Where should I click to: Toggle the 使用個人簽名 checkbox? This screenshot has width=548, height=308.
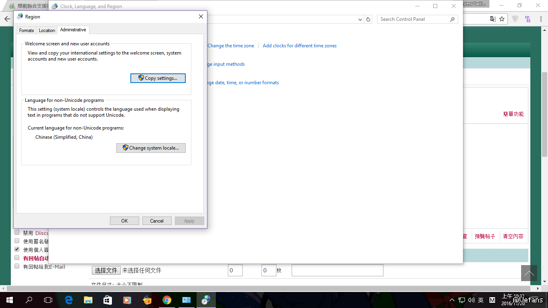17,249
